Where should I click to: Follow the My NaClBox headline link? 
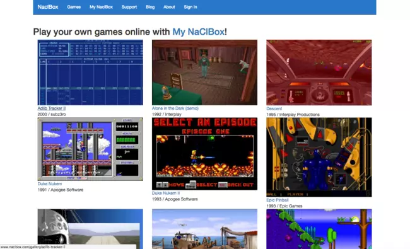click(199, 32)
